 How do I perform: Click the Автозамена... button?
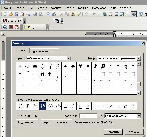coord(27,122)
